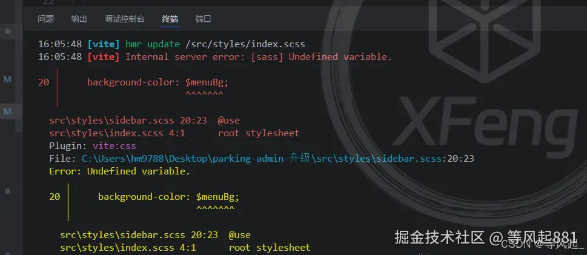
Task: Activate the 终端 tab
Action: [170, 19]
